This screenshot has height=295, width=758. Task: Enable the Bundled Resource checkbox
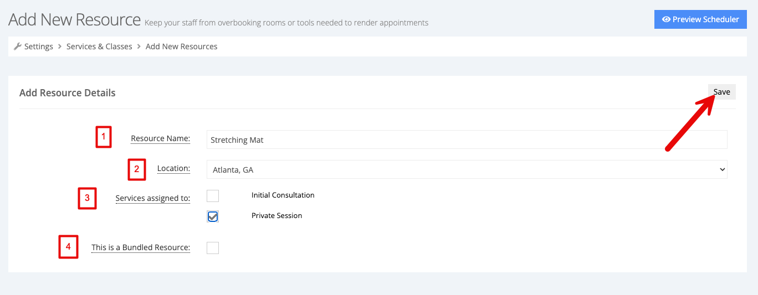[x=213, y=247]
